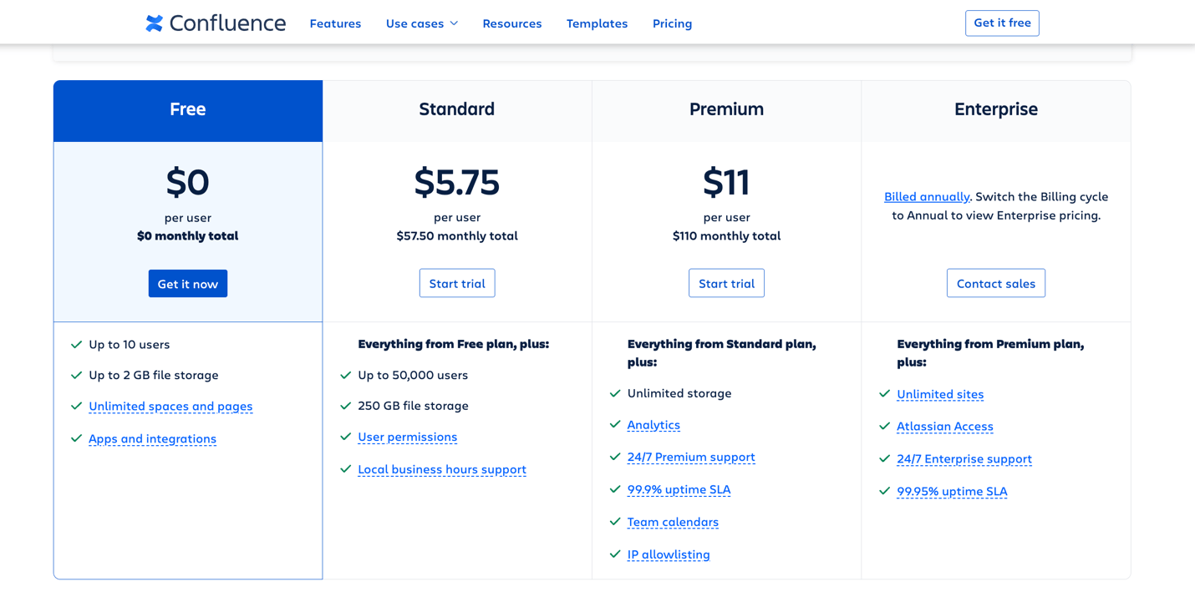
Task: Open the Features menu item
Action: coord(335,23)
